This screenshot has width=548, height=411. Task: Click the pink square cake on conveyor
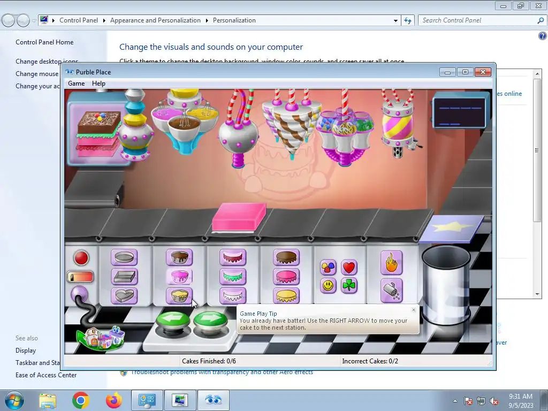[x=239, y=217]
